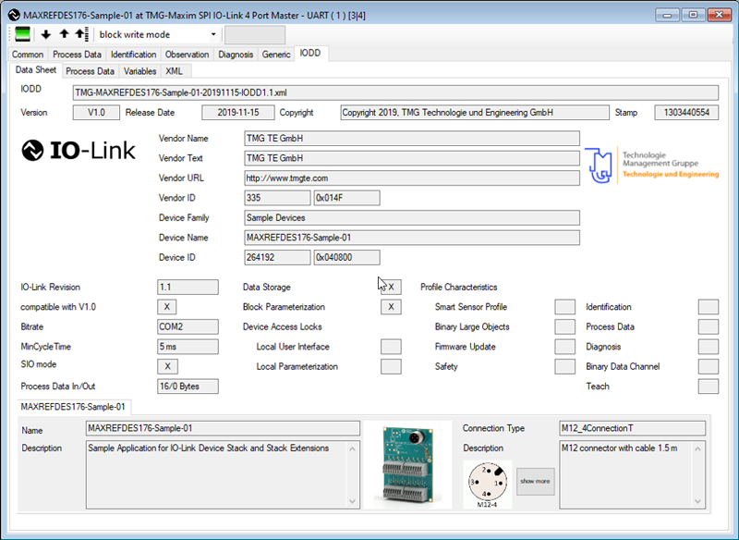Click the Vendor URL text field
The image size is (739, 540).
pyautogui.click(x=412, y=178)
